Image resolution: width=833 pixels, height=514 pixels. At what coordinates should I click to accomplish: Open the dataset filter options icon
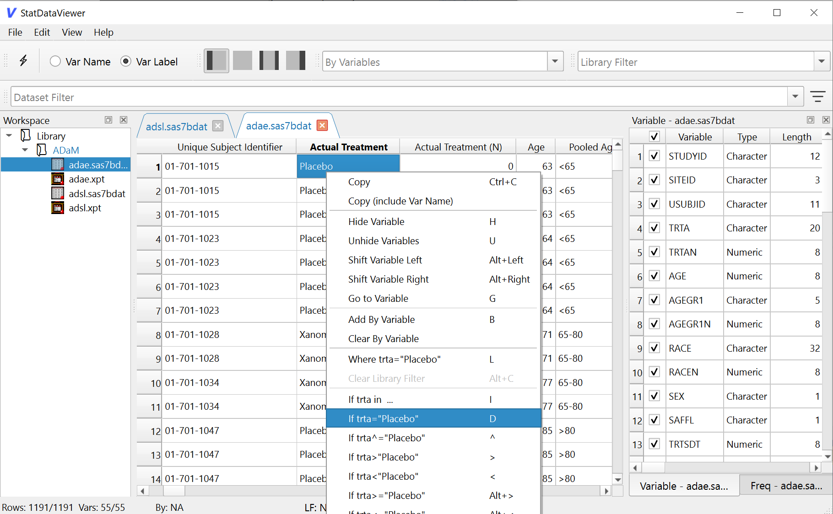pos(817,97)
